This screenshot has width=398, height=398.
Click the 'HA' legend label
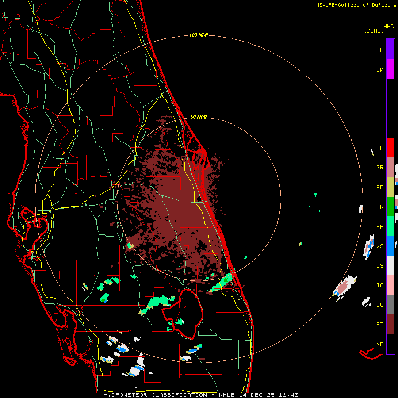[379, 148]
